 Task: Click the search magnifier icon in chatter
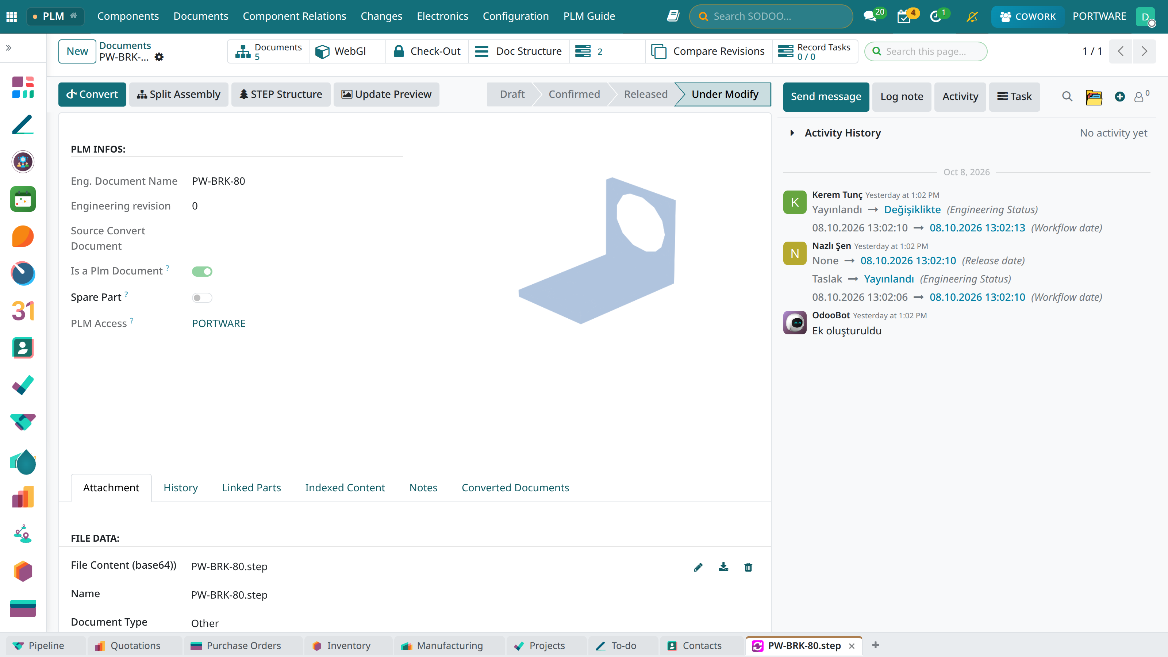pyautogui.click(x=1067, y=97)
